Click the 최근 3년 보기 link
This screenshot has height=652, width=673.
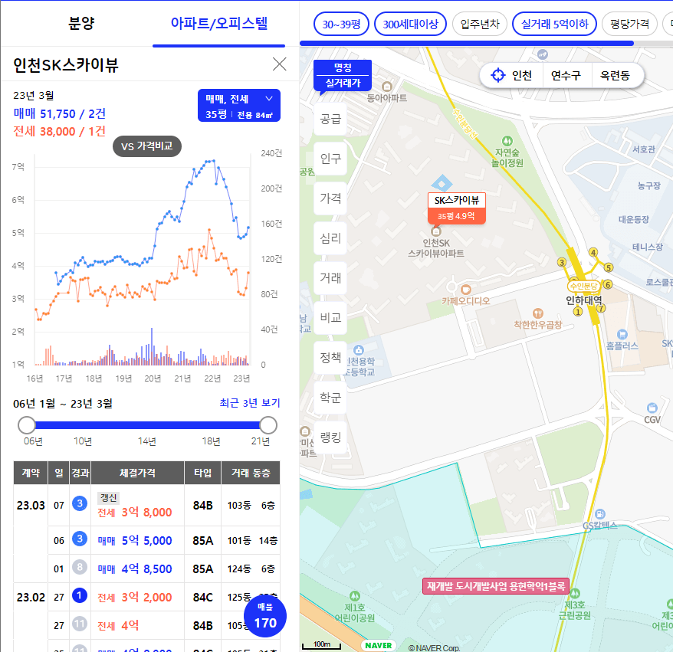(249, 403)
